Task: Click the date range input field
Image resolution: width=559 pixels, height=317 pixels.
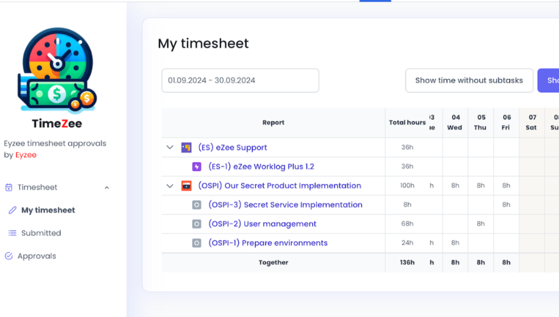Action: [x=240, y=80]
